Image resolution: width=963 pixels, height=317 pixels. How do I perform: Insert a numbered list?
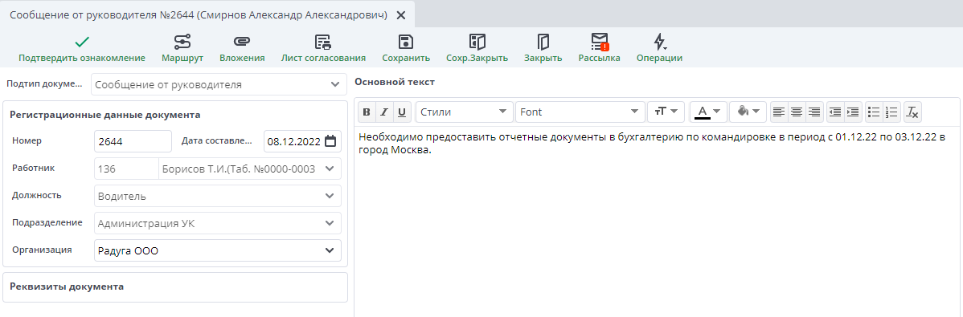(x=891, y=112)
